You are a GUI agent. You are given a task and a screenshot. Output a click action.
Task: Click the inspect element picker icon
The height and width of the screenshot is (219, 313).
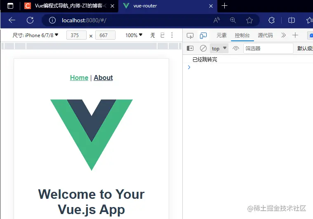(190, 36)
